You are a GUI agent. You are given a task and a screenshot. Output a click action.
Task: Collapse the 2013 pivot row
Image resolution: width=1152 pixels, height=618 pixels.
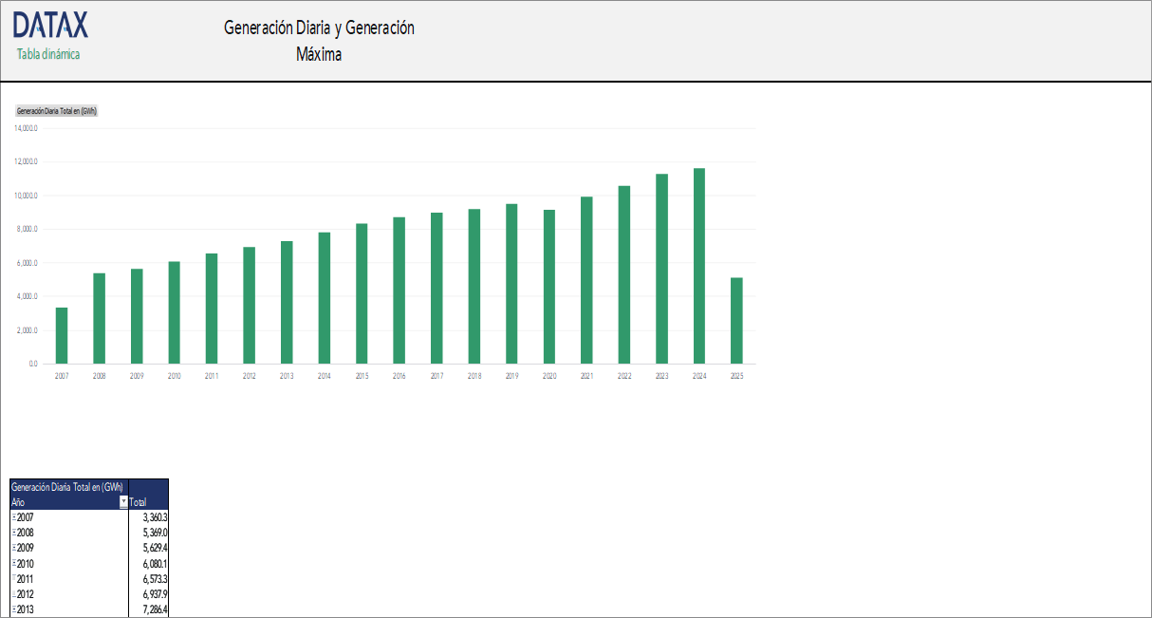pyautogui.click(x=13, y=609)
